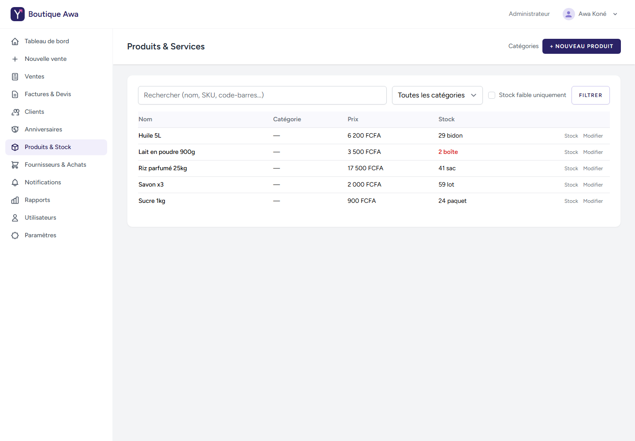Screen dimensions: 635x441
Task: Click the Fournisseurs & Achats cart icon
Action: (x=15, y=165)
